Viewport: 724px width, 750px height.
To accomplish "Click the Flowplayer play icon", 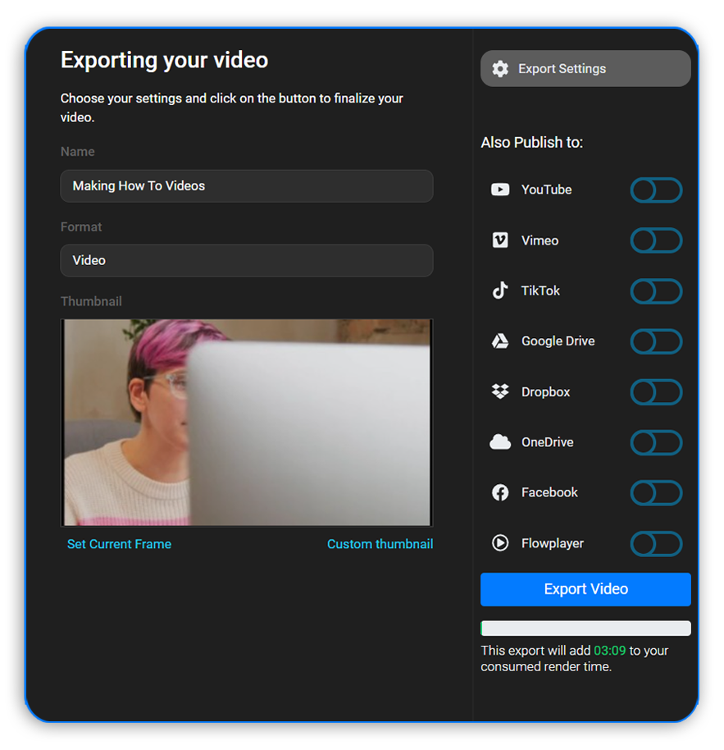I will [x=500, y=543].
